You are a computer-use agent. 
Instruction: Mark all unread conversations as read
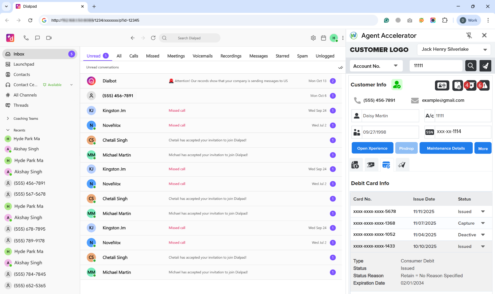pyautogui.click(x=341, y=67)
